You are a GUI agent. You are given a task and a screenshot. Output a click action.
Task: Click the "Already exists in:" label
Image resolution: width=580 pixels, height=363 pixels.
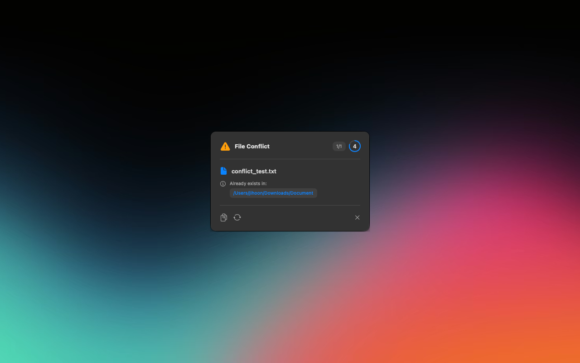pyautogui.click(x=248, y=184)
